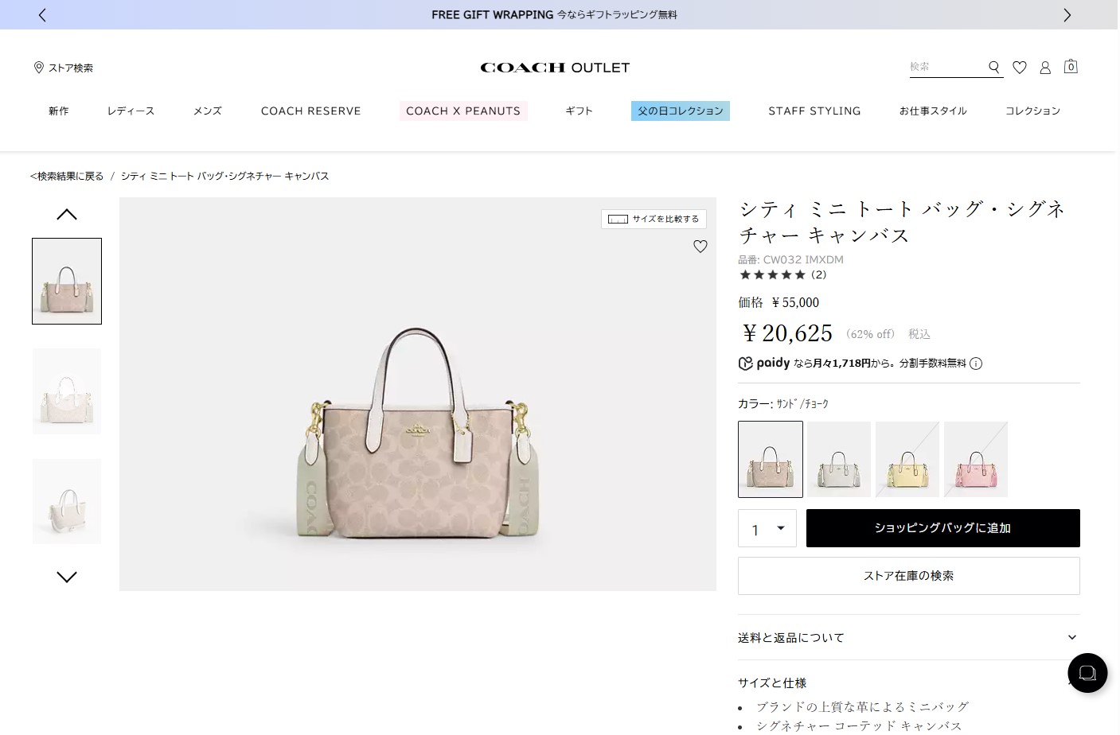Image resolution: width=1120 pixels, height=735 pixels.
Task: Select second bag thumbnail with strap
Action: [67, 391]
